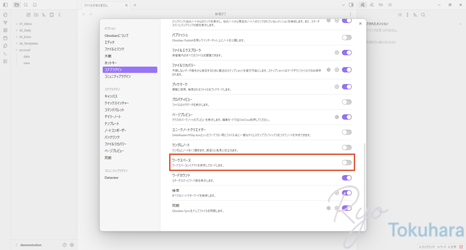Click the help icon beside vault name
The height and width of the screenshot is (250, 466).
point(64,245)
